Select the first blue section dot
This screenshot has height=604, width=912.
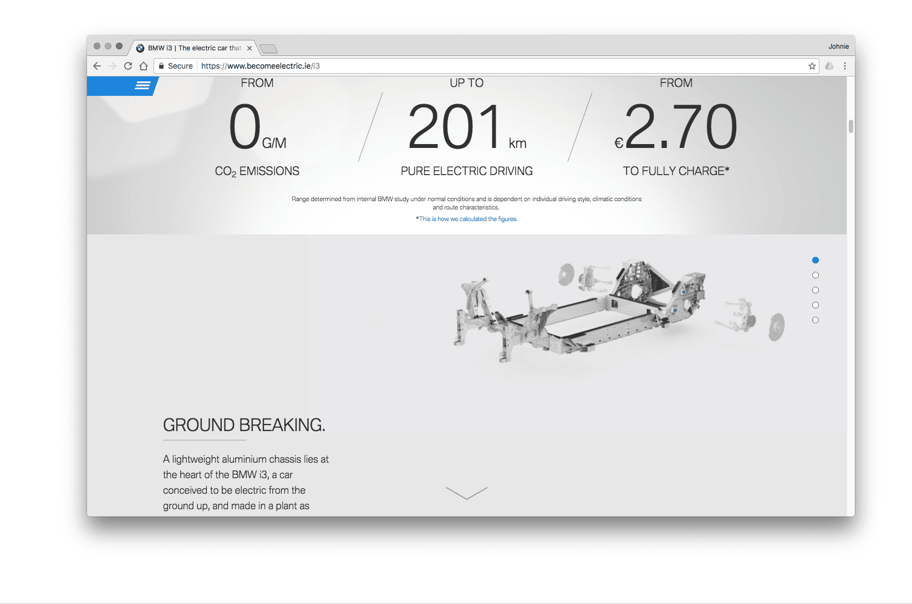[x=816, y=260]
